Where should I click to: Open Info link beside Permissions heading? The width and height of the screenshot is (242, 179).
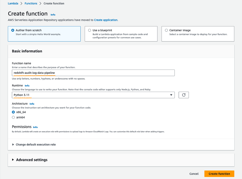pyautogui.click(x=35, y=127)
